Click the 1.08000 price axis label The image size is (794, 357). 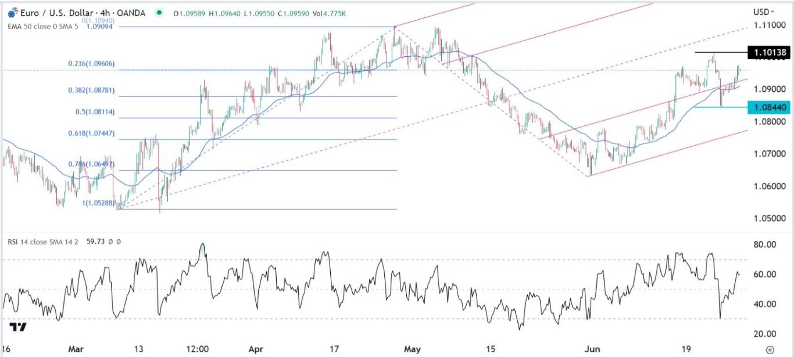768,121
